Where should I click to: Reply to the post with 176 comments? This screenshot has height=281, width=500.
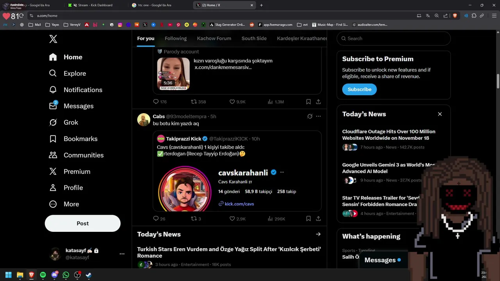[160, 101]
